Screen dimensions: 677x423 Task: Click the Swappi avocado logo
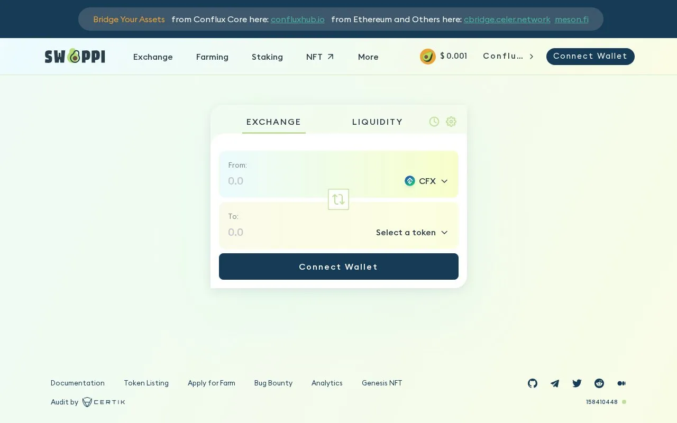[75, 56]
